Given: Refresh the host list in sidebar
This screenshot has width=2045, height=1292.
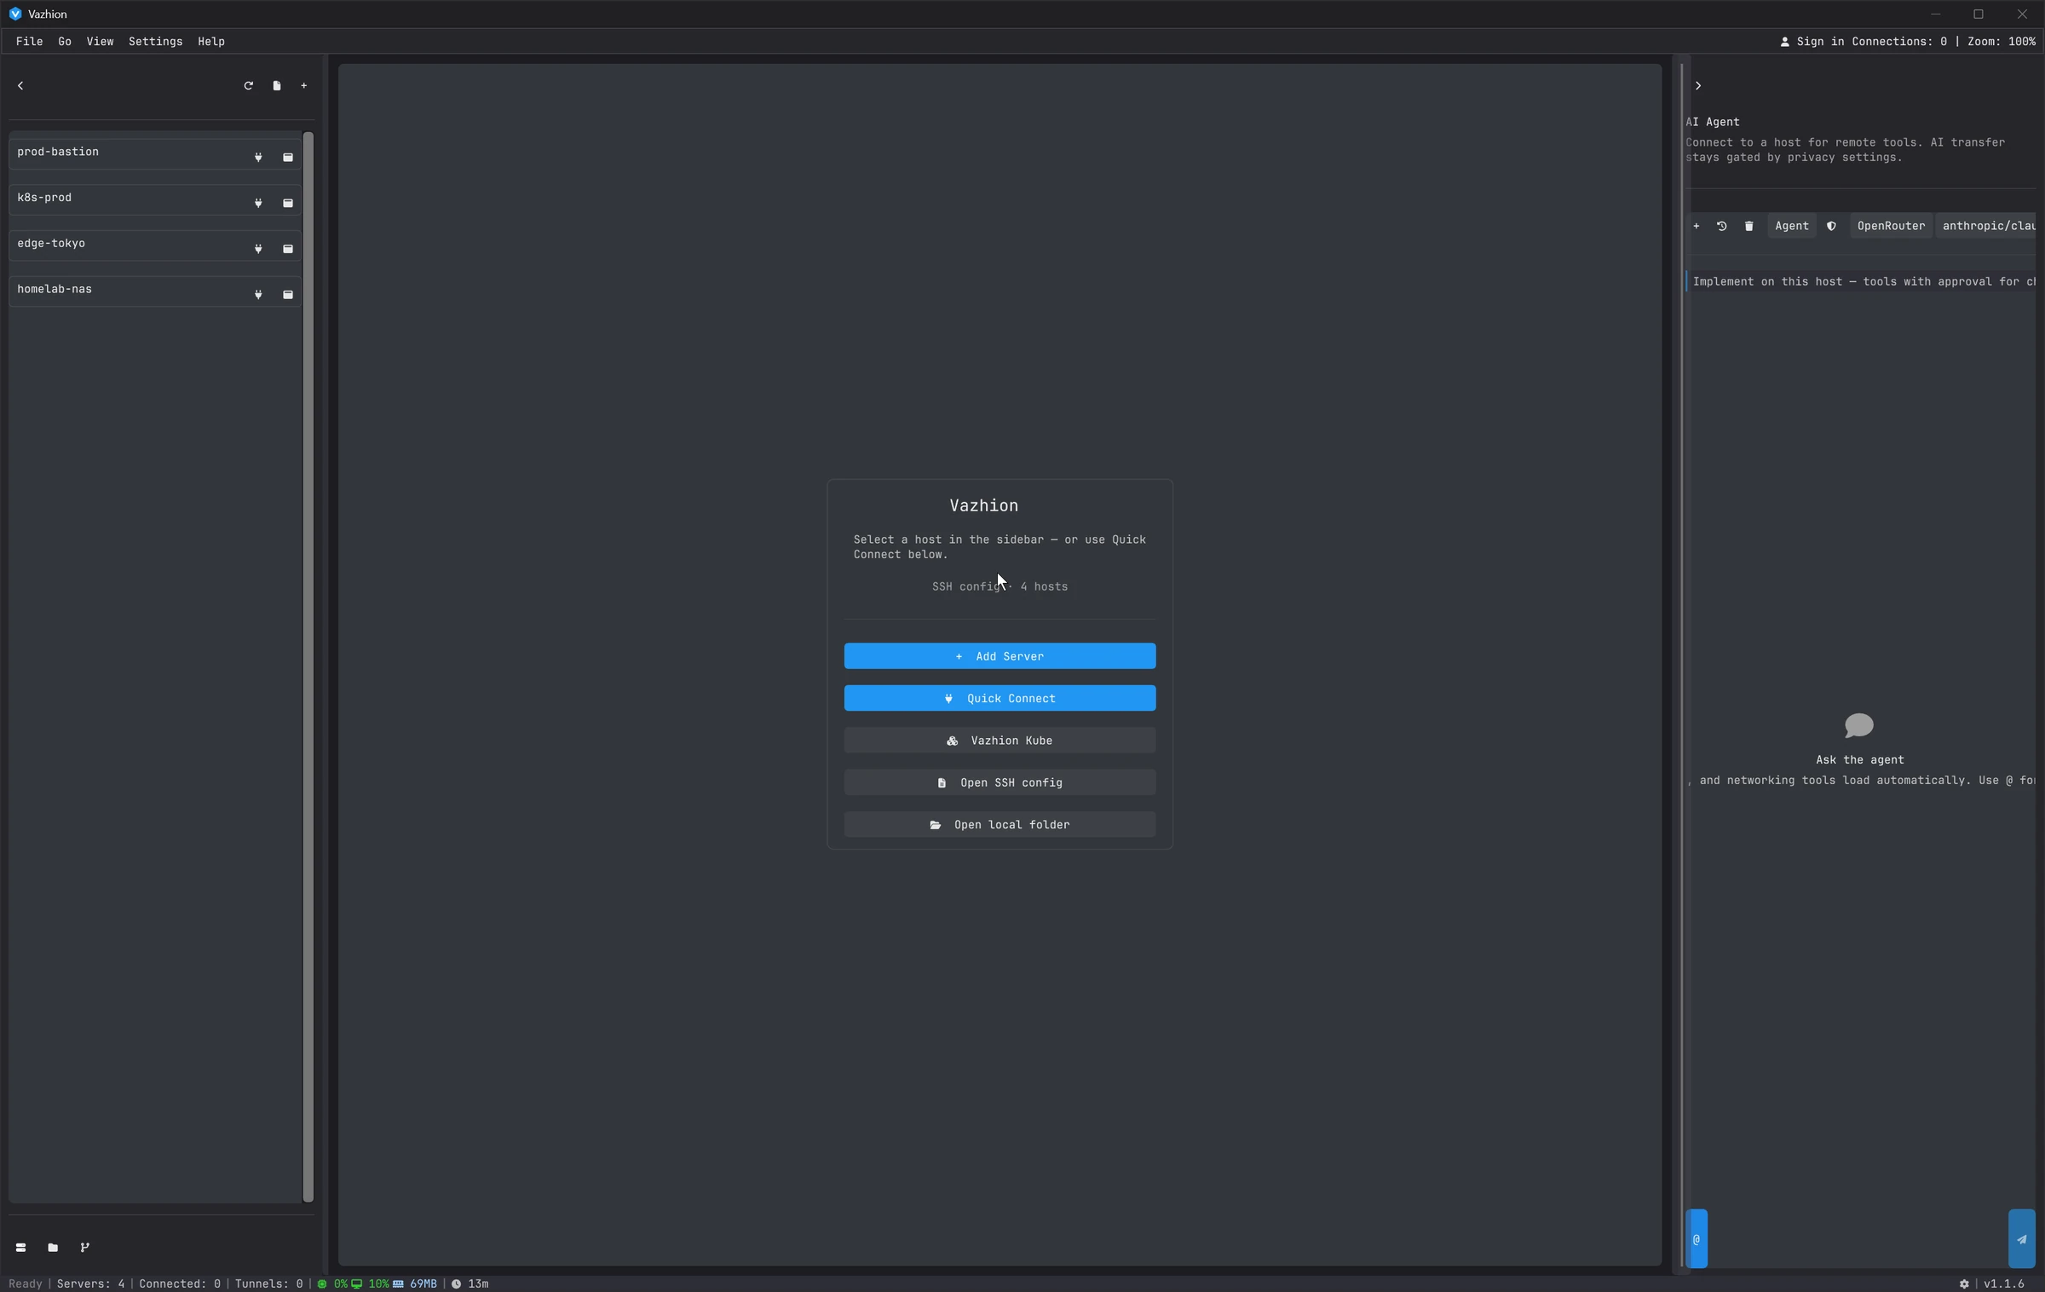Looking at the screenshot, I should coord(249,85).
